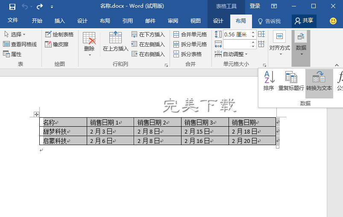Viewport: 343px width, 217px height.
Task: Switch to the 引用 tab
Action: [x=128, y=21]
